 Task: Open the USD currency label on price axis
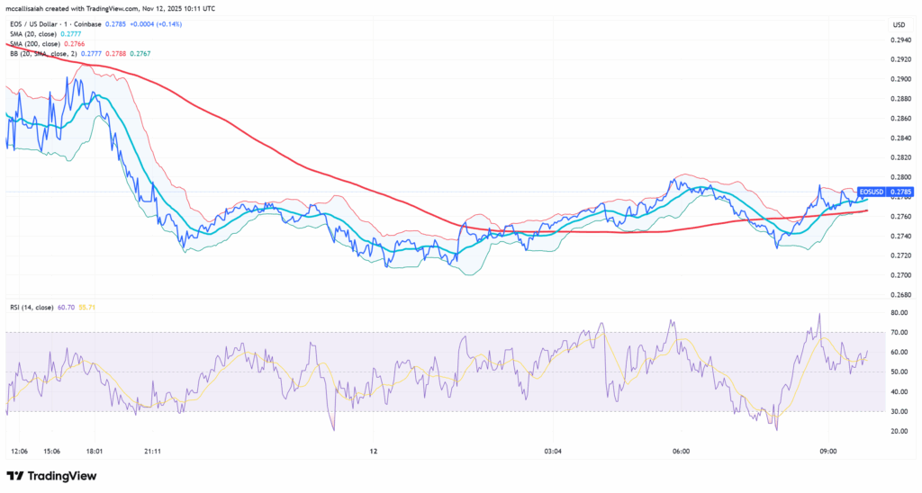click(x=899, y=24)
